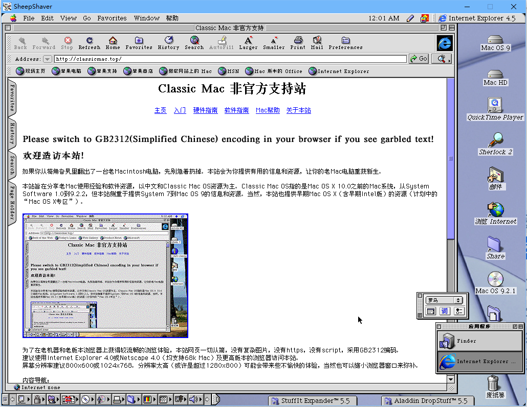Open the View menu
Image resolution: width=527 pixels, height=407 pixels.
tap(68, 18)
